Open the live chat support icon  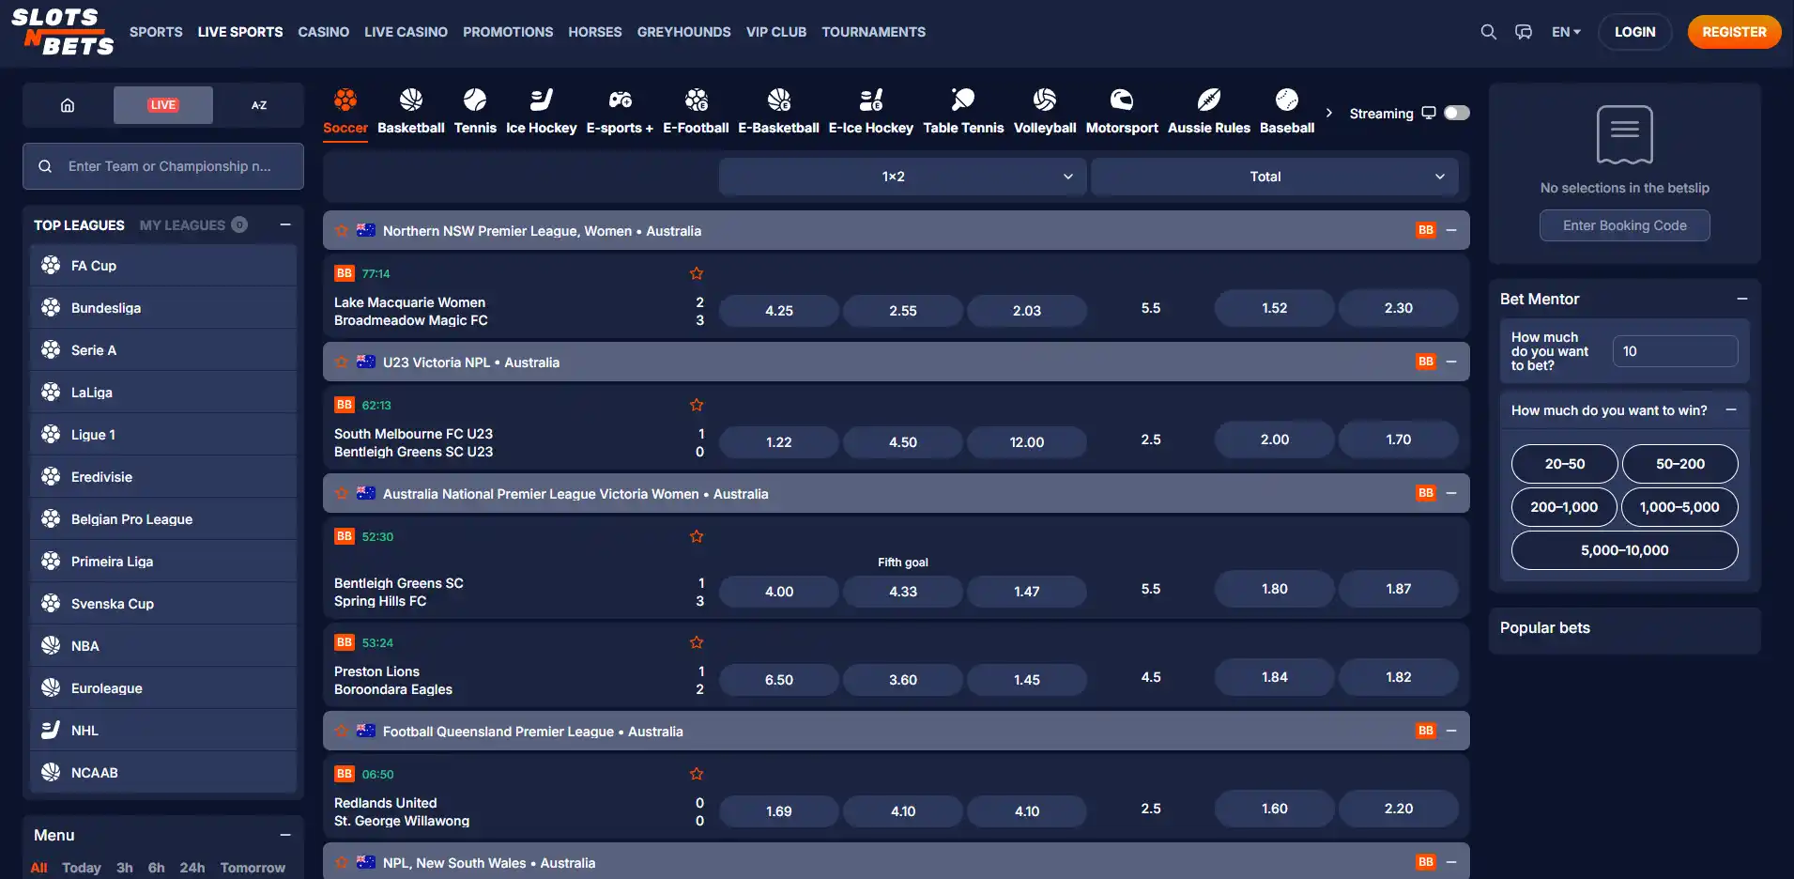coord(1524,32)
